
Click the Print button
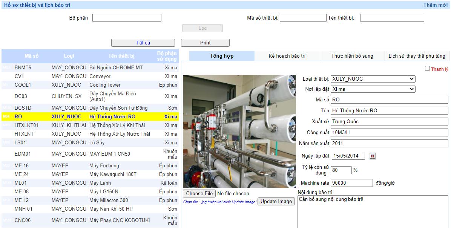pos(205,43)
